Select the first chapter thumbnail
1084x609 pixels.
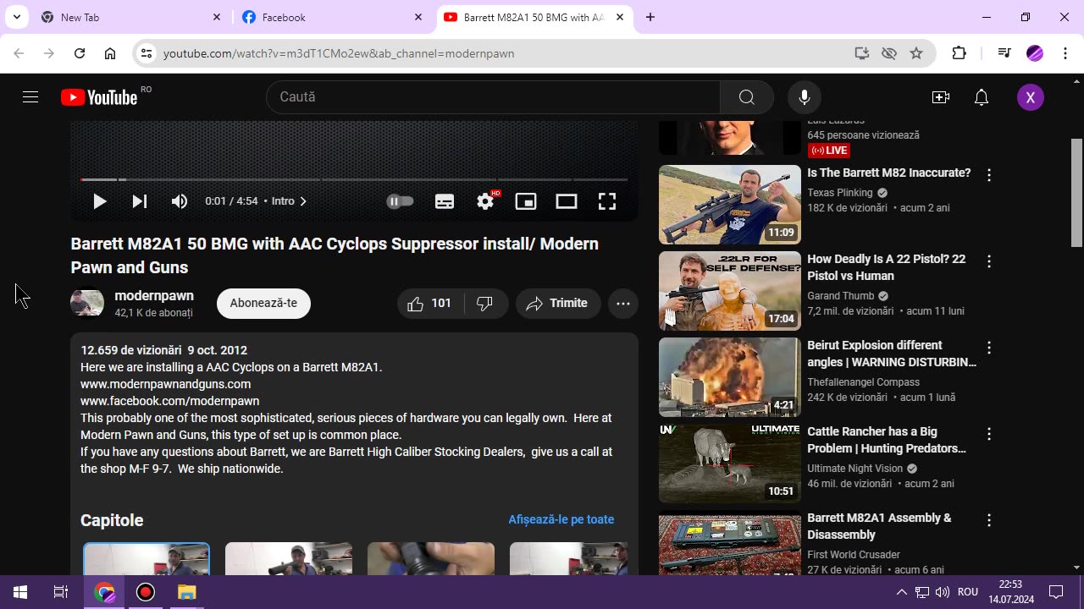point(147,559)
